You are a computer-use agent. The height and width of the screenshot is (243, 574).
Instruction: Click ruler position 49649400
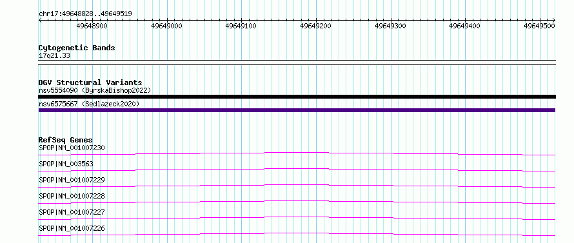(x=464, y=26)
